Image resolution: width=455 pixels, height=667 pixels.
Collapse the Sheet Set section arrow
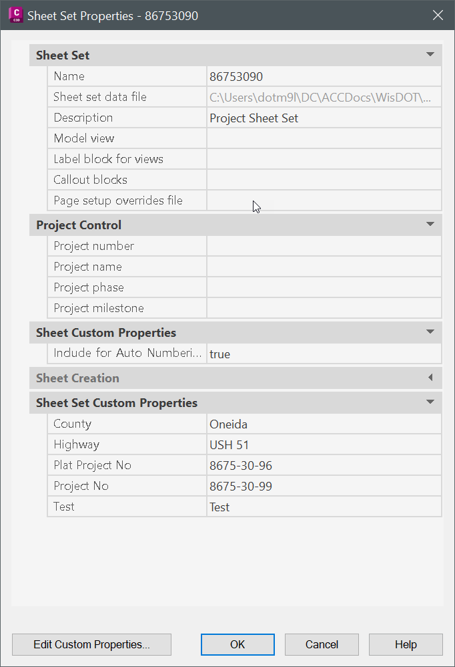pos(430,54)
